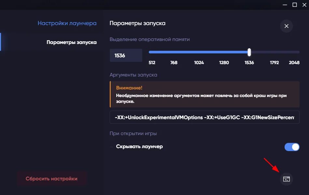This screenshot has height=195, width=309.
Task: Click the memory value box showing 1536
Action: (x=126, y=55)
